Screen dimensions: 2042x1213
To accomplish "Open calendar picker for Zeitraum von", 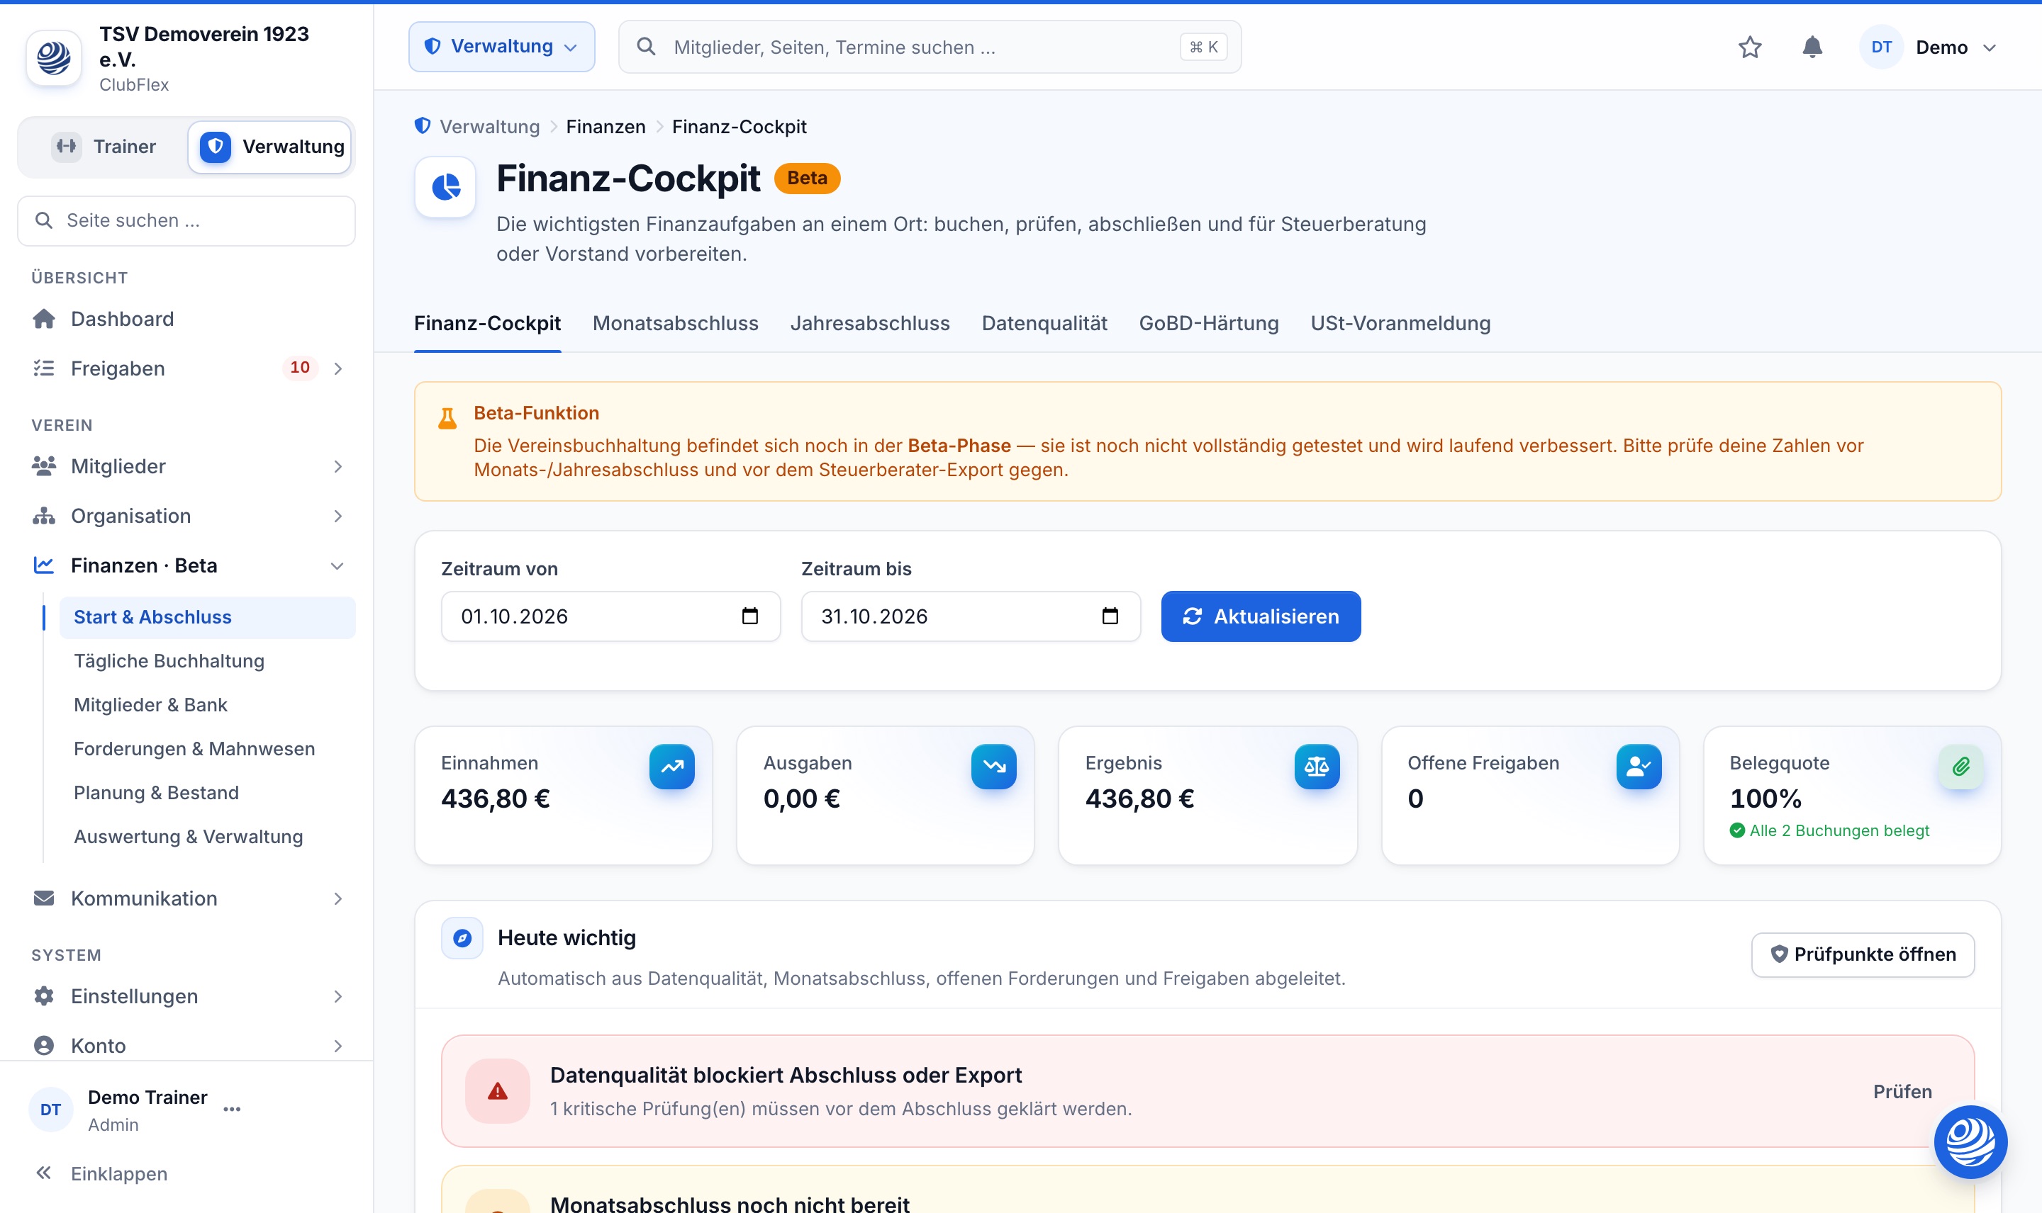I will tap(750, 616).
